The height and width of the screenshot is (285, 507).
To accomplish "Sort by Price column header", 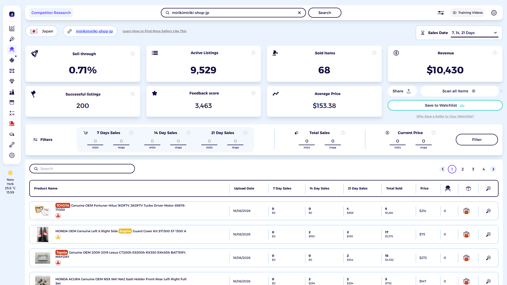I will 424,188.
